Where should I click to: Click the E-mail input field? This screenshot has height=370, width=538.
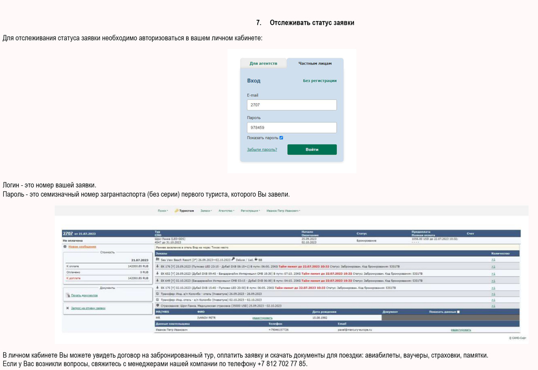click(292, 105)
